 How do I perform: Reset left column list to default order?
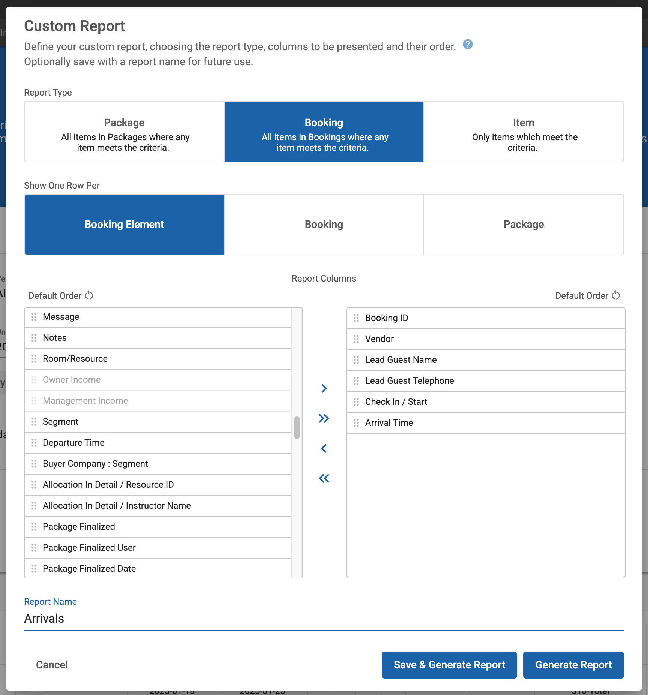pyautogui.click(x=89, y=295)
